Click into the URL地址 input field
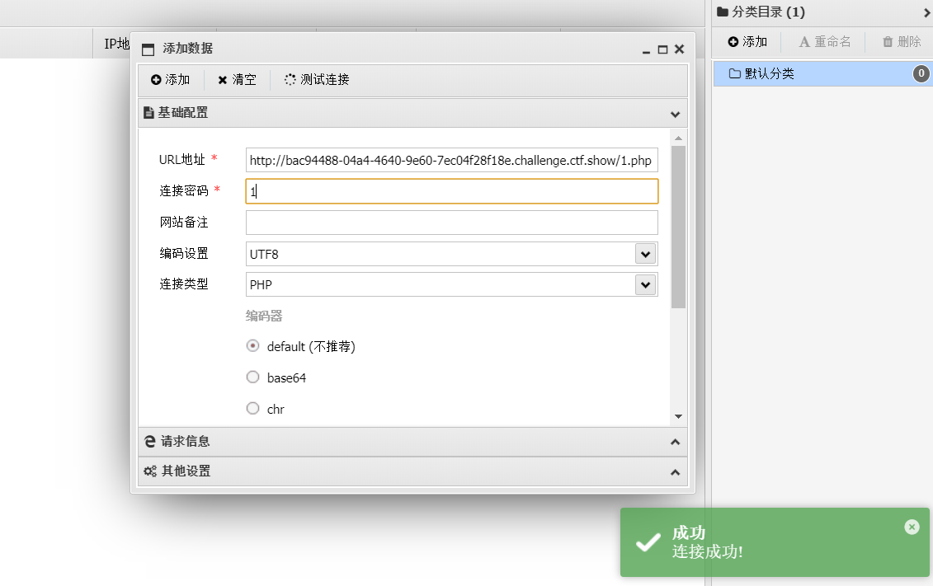 pyautogui.click(x=451, y=160)
